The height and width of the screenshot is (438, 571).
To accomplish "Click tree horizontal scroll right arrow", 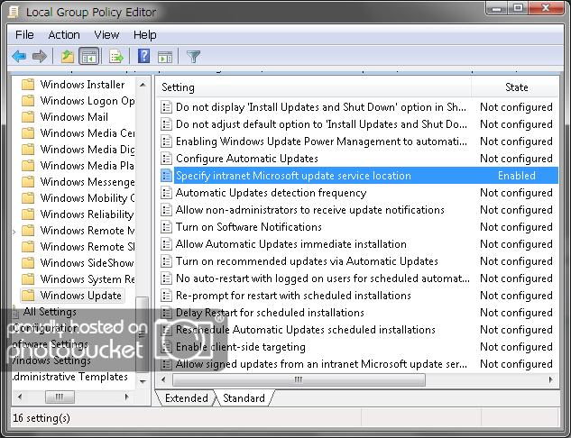I will click(126, 397).
